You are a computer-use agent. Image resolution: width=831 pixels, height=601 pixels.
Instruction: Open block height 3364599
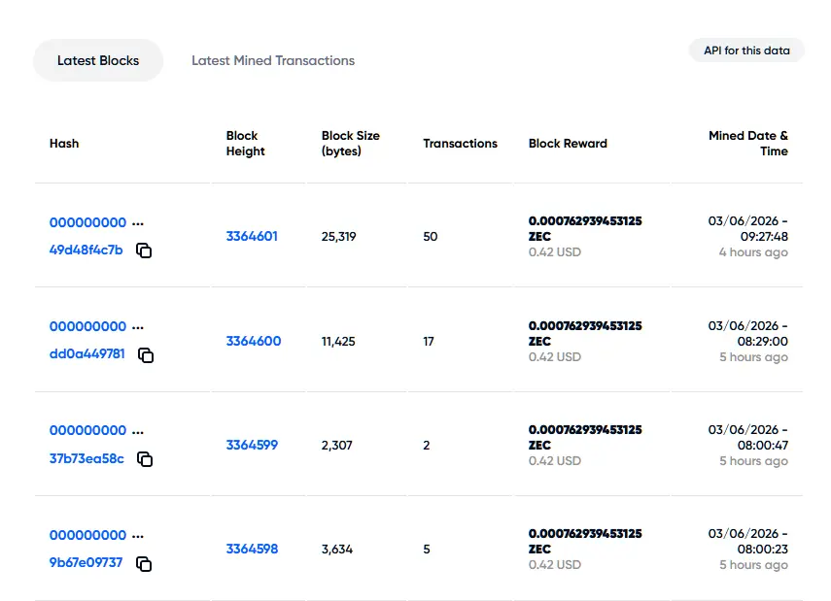(x=252, y=445)
